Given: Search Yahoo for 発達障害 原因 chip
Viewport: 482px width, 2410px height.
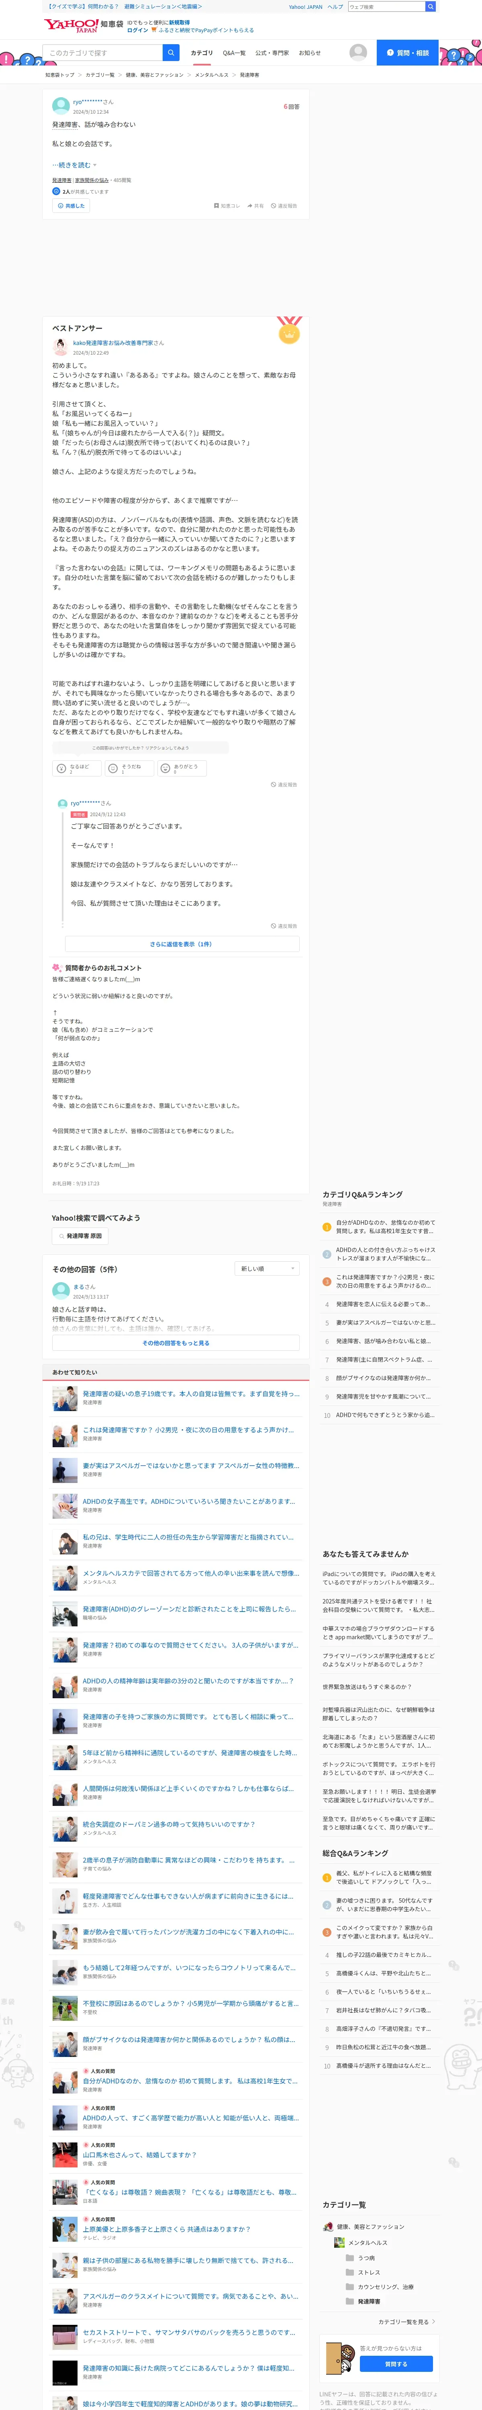Looking at the screenshot, I should [x=80, y=1236].
